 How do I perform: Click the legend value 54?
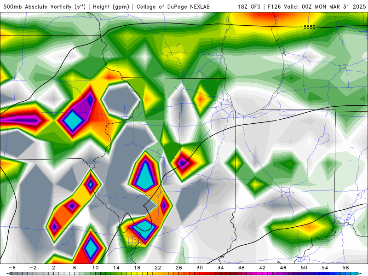(x=325, y=268)
